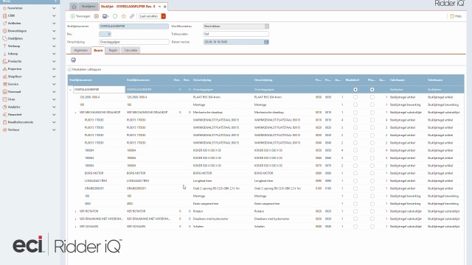Click the Kwaliteitscontrole clipboard icon
This screenshot has width=472, height=265.
point(4,122)
